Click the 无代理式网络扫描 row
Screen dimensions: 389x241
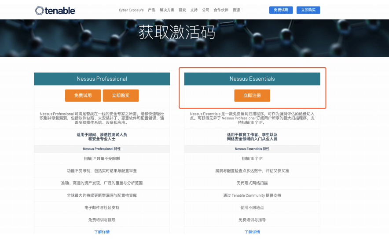point(252,183)
